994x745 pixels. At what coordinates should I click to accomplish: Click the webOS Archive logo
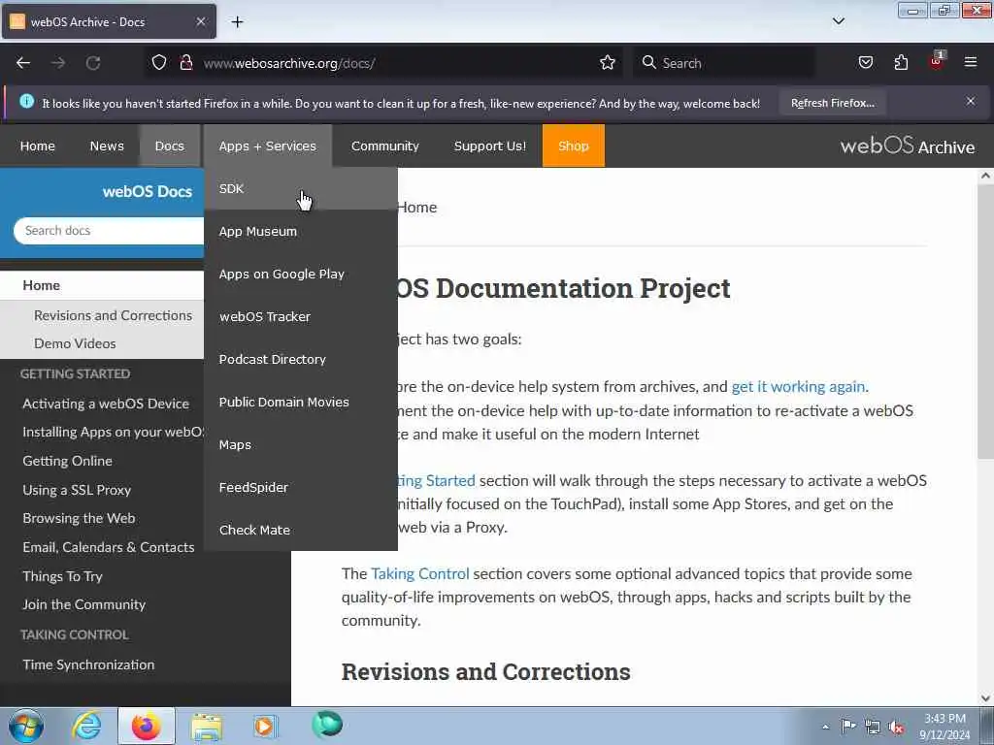[908, 146]
